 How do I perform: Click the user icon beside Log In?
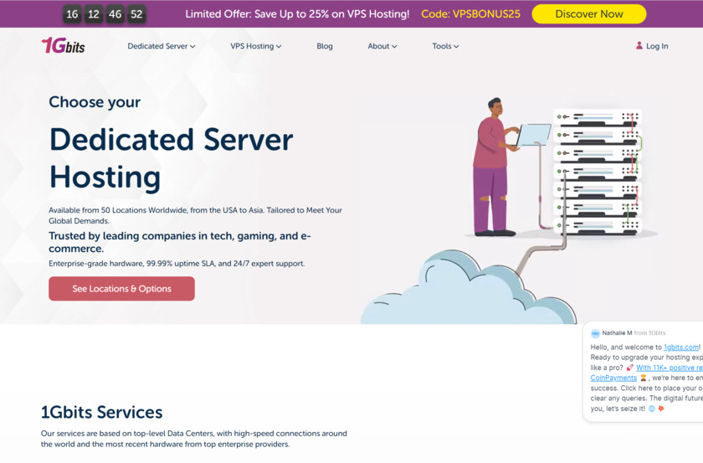tap(639, 45)
